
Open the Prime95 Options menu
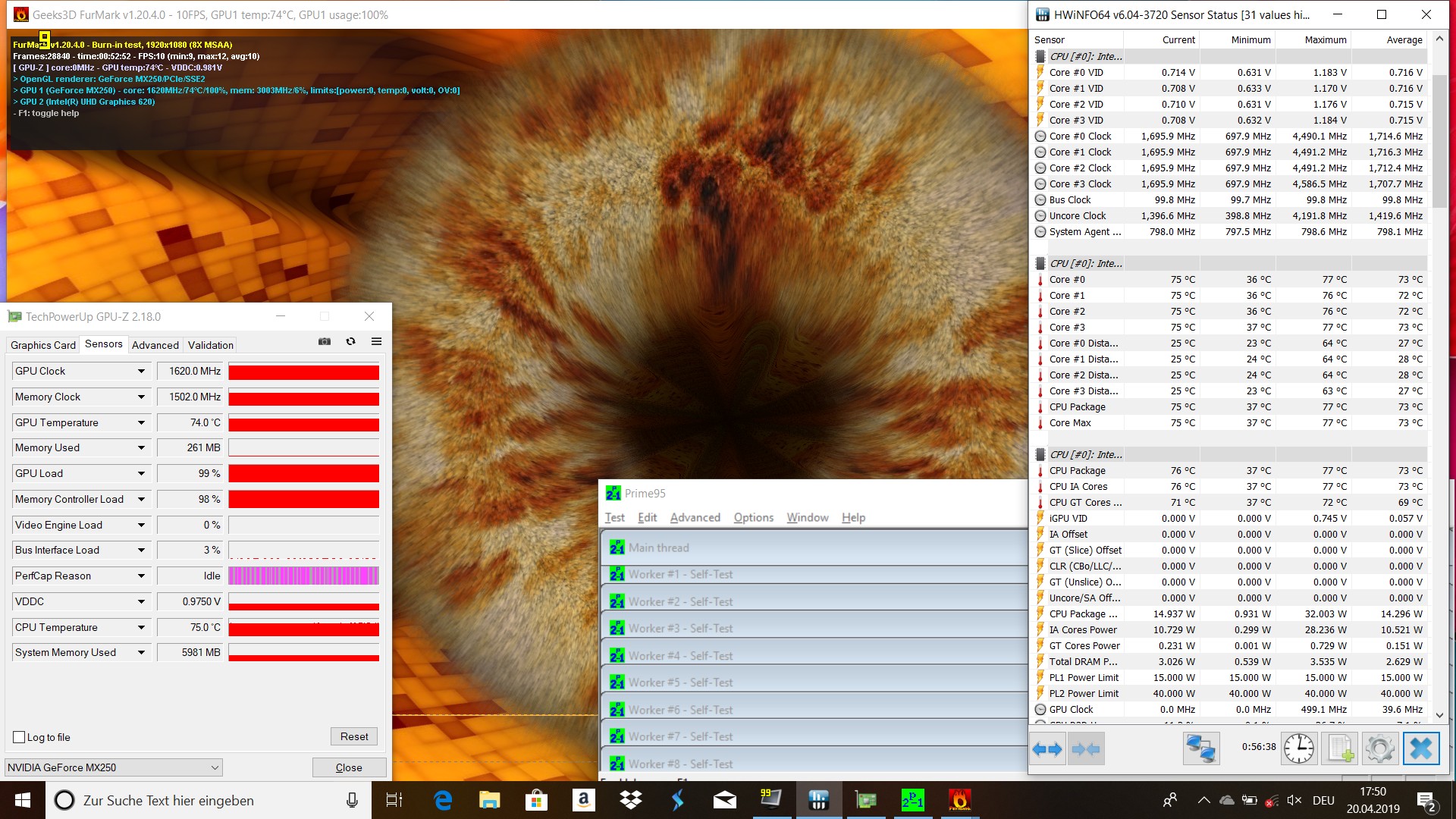coord(753,517)
